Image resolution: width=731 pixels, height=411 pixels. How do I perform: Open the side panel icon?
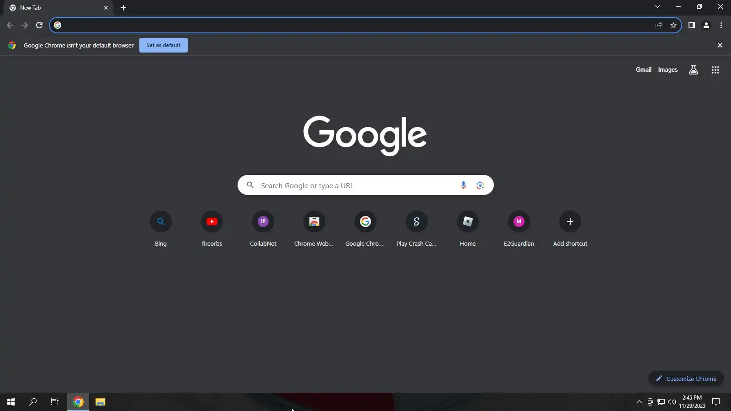point(692,25)
